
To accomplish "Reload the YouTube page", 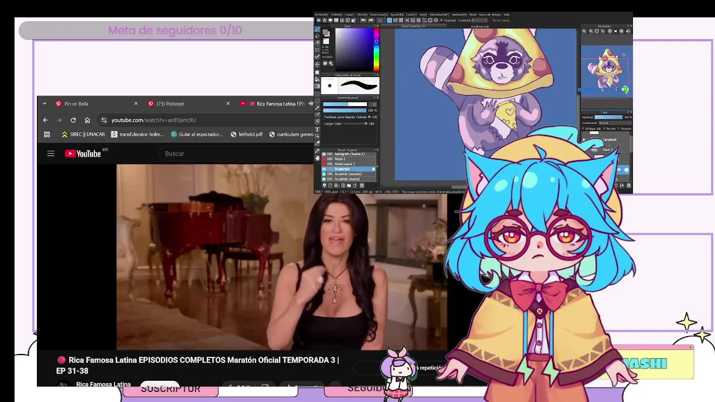I will click(73, 120).
